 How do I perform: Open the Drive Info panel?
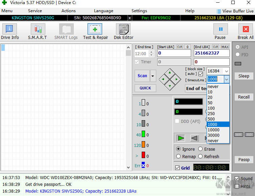click(x=10, y=31)
